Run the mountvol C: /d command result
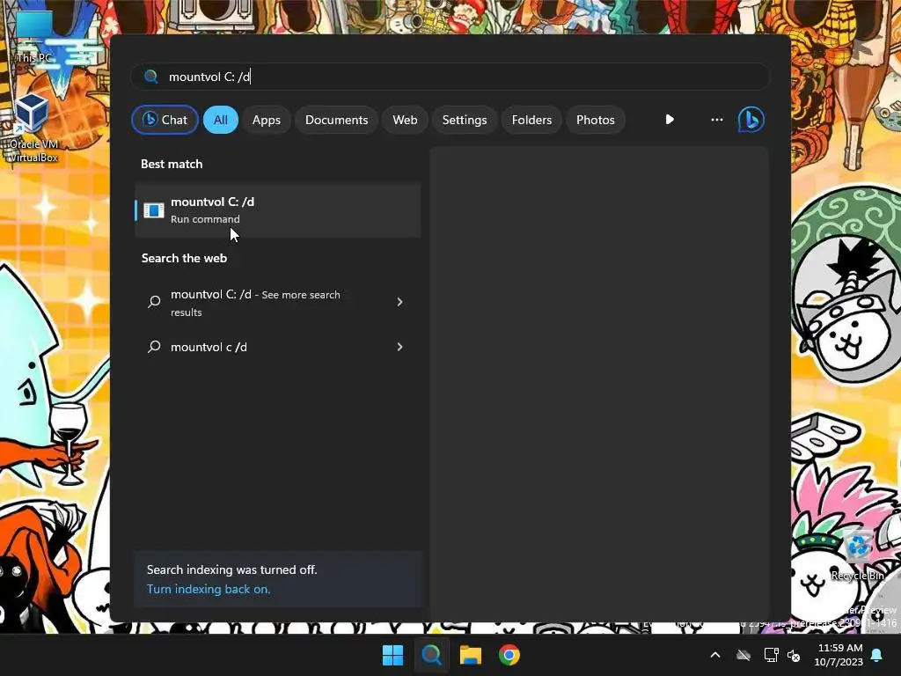The width and height of the screenshot is (901, 676). pos(277,210)
